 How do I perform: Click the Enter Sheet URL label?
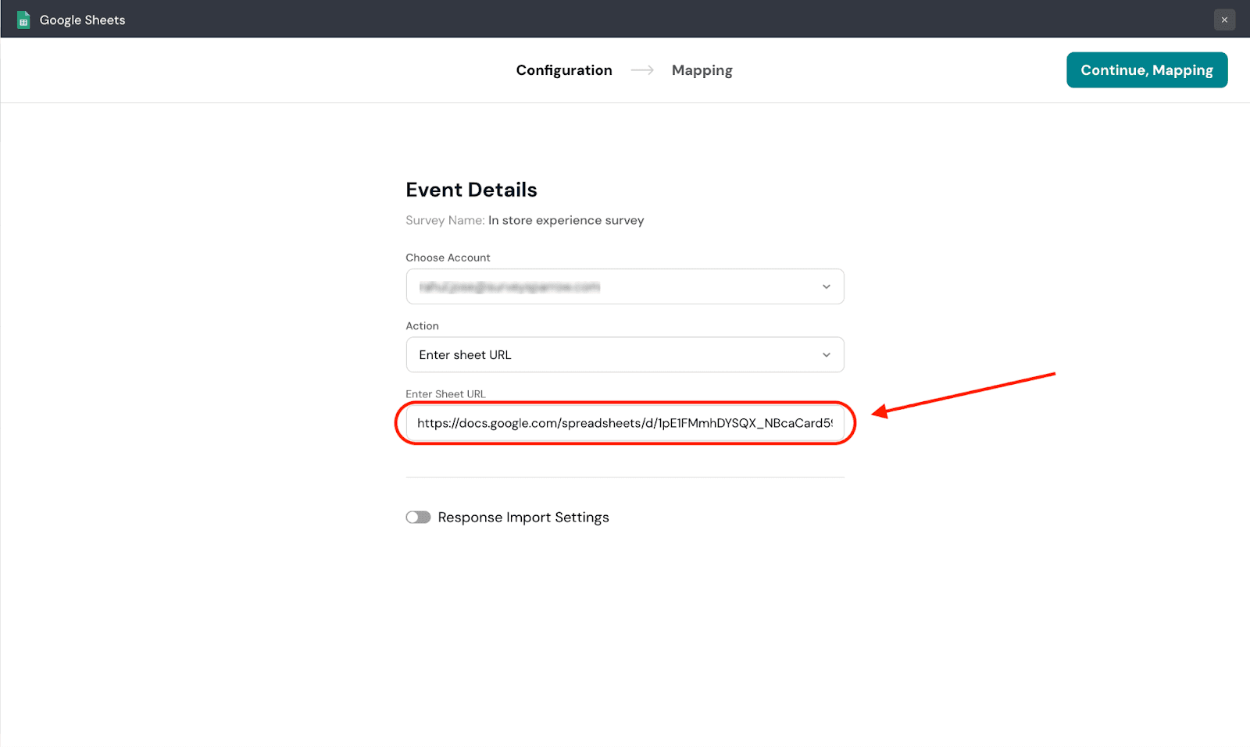[x=445, y=394]
